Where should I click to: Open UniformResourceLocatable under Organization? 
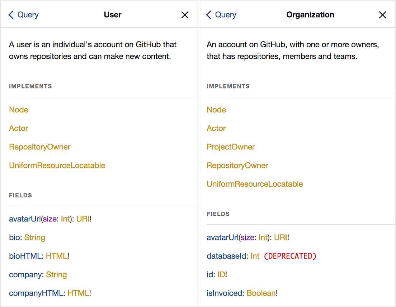point(255,184)
